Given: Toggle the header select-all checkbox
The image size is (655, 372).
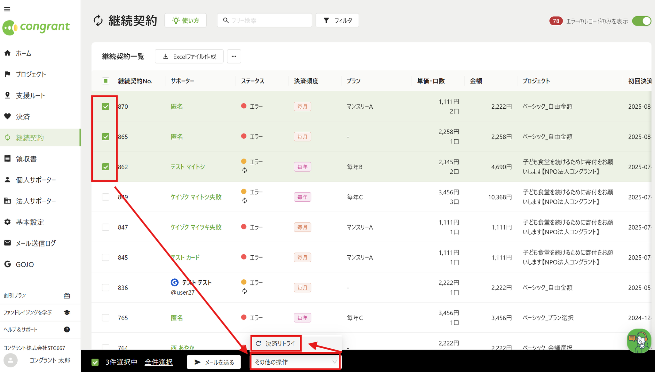Looking at the screenshot, I should pos(106,81).
